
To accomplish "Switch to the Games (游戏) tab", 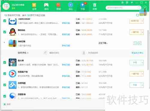I will [x=46, y=6].
